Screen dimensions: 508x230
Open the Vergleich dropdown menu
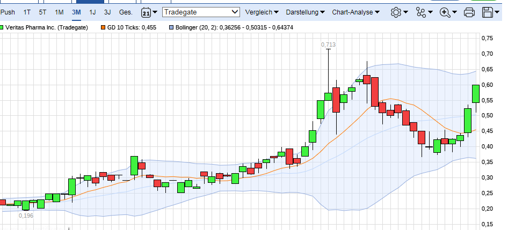[x=262, y=12]
